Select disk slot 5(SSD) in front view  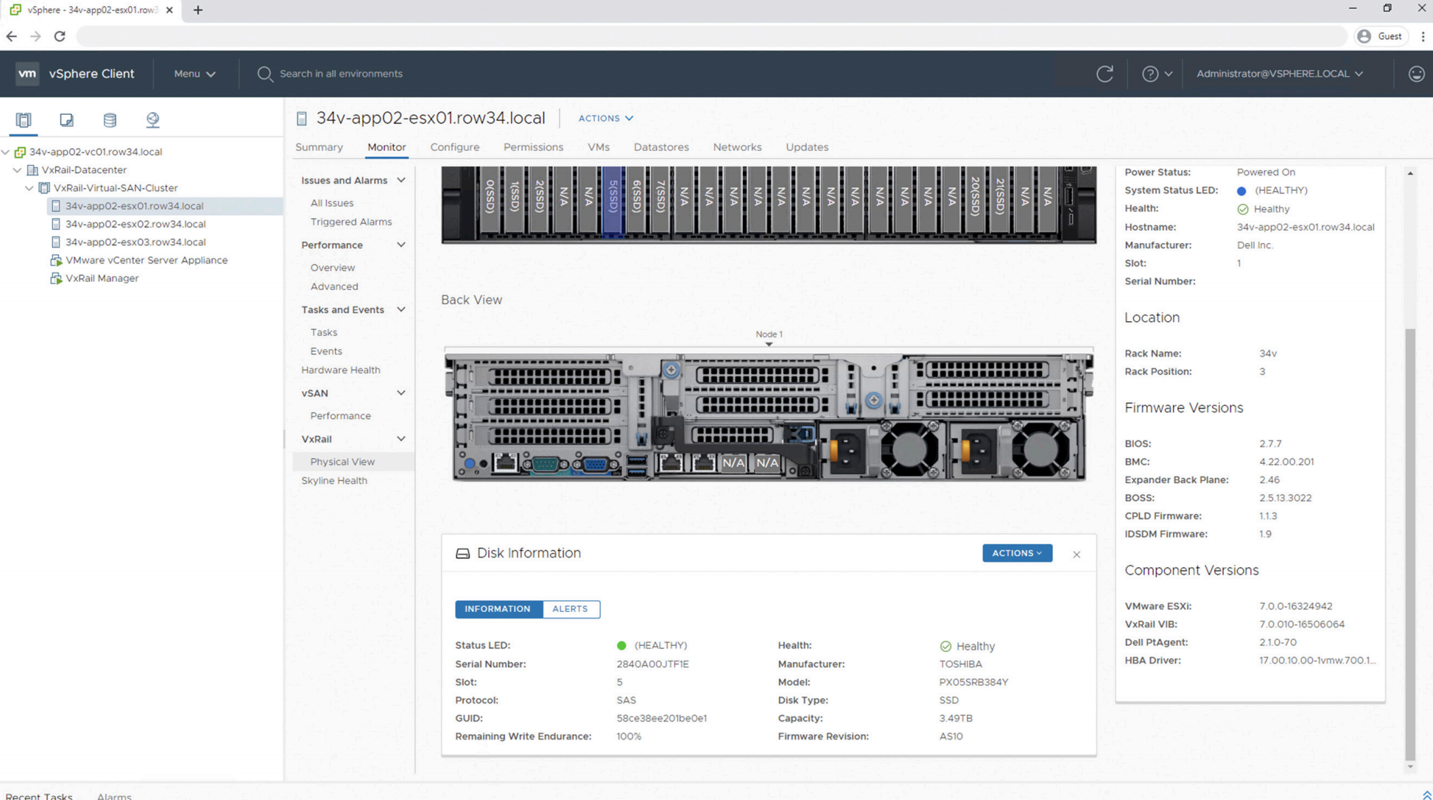pos(613,199)
